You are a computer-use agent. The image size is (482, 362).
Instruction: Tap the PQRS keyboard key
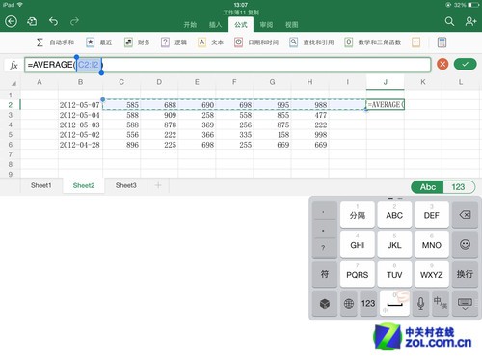pos(358,274)
